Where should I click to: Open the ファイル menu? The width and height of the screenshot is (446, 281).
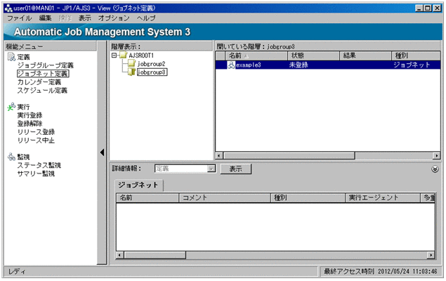[x=20, y=18]
